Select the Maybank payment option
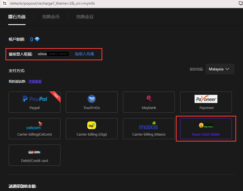243x191 pixels. 149,102
